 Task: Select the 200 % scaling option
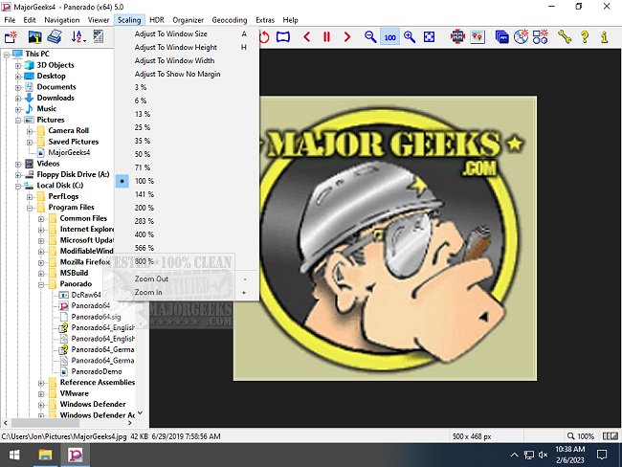click(x=187, y=208)
